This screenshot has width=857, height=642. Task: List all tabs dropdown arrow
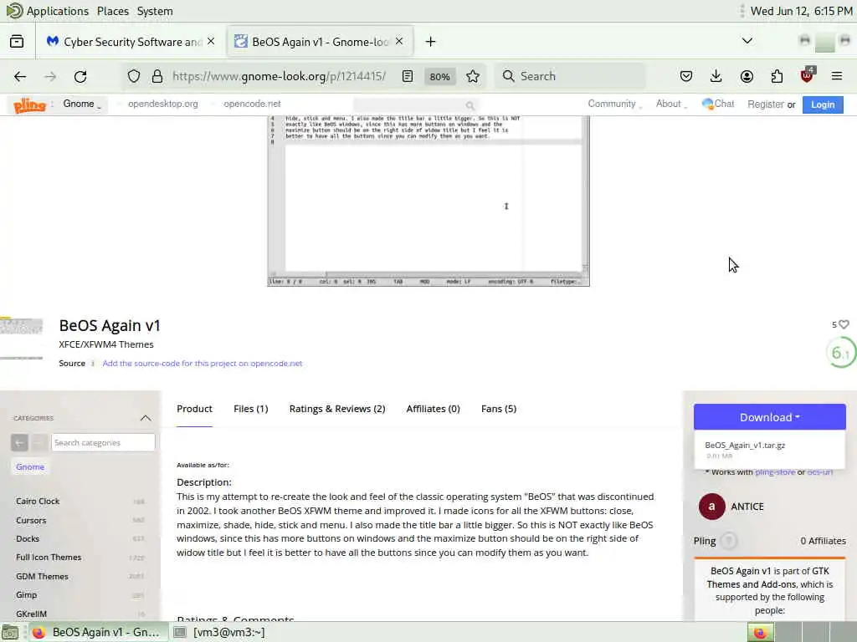[747, 42]
